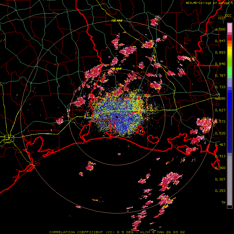234x234 pixels.
Task: Click the 0.307 value on the color scale
Action: coord(220,179)
